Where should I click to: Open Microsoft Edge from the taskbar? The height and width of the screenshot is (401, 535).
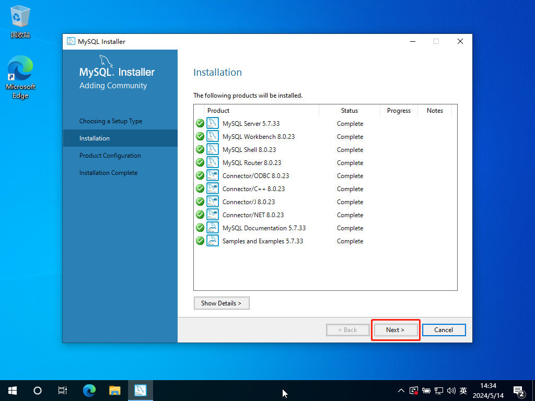point(90,390)
